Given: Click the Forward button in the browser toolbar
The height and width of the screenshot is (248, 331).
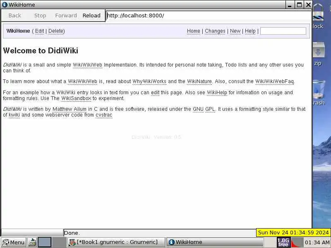Looking at the screenshot, I should click(x=66, y=16).
